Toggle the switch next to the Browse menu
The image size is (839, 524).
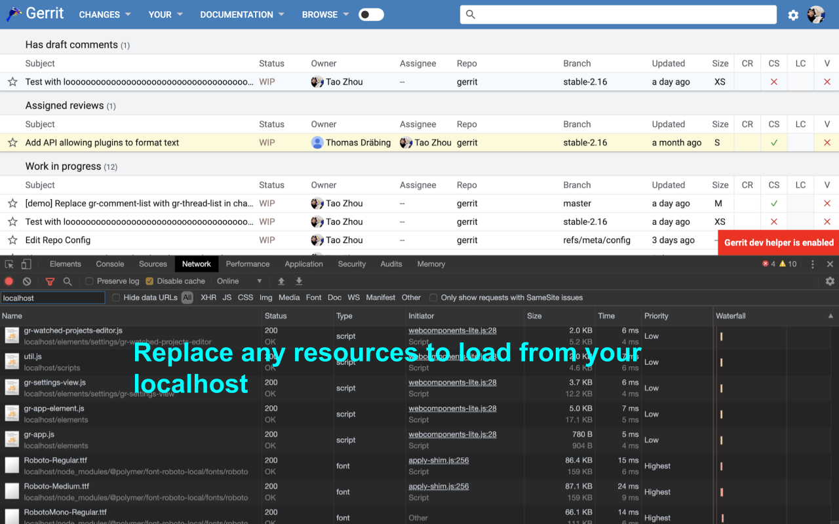coord(371,14)
